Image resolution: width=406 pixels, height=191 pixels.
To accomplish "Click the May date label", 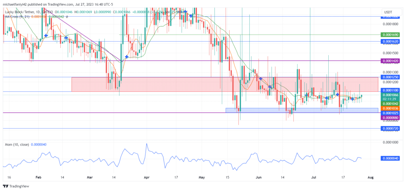I will coord(202,178).
